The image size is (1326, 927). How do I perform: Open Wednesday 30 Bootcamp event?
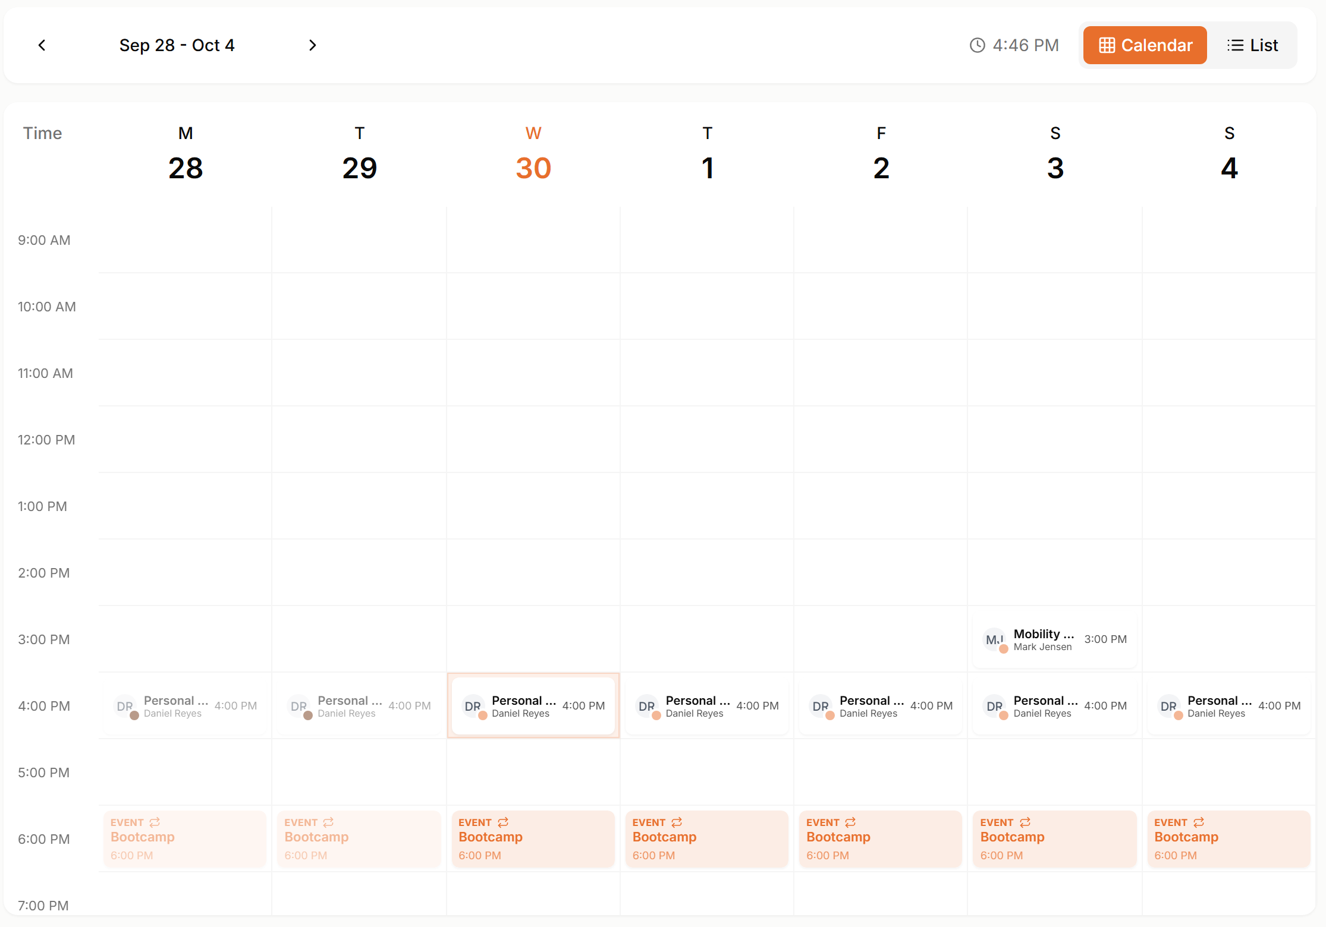click(x=533, y=839)
